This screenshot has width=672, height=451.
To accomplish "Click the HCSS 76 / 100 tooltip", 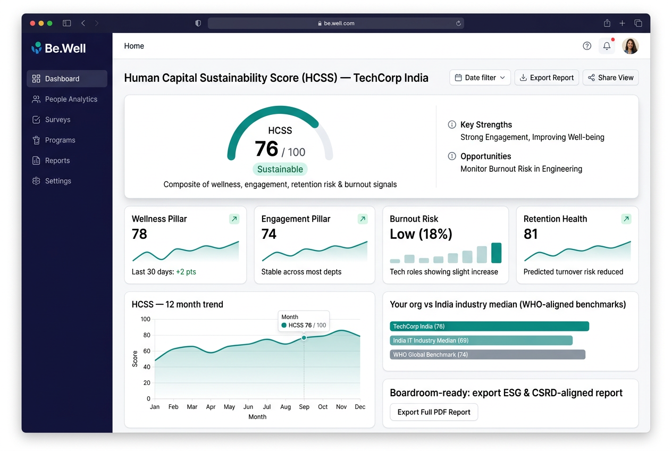I will [304, 321].
